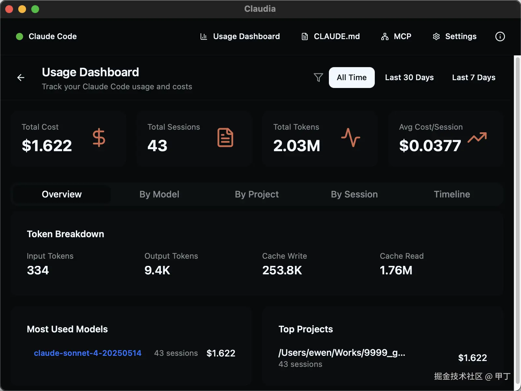Click the Cache Read value 1.76M
Viewport: 521px width, 391px height.
396,270
